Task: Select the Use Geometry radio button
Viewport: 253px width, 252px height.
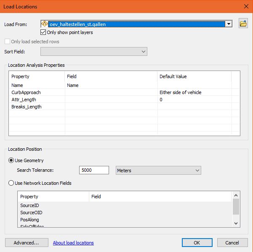Action: (x=11, y=160)
